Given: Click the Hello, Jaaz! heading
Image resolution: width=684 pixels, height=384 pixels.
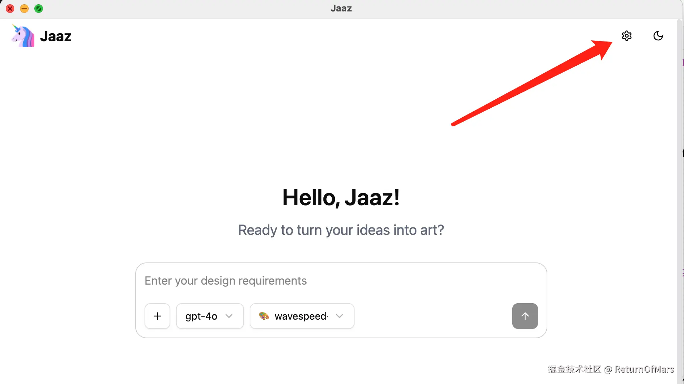Looking at the screenshot, I should click(x=341, y=197).
